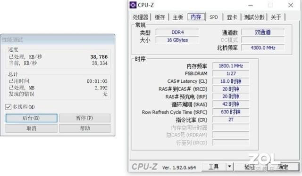Click the 00:01:03 elapsed time value

click(x=97, y=81)
